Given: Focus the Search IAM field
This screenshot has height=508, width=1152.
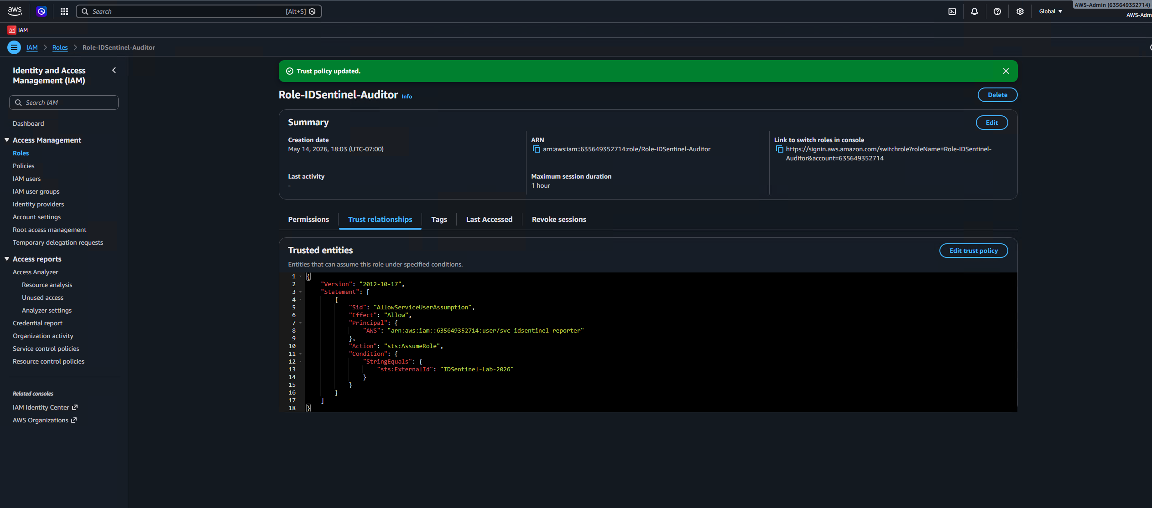Looking at the screenshot, I should [x=64, y=103].
